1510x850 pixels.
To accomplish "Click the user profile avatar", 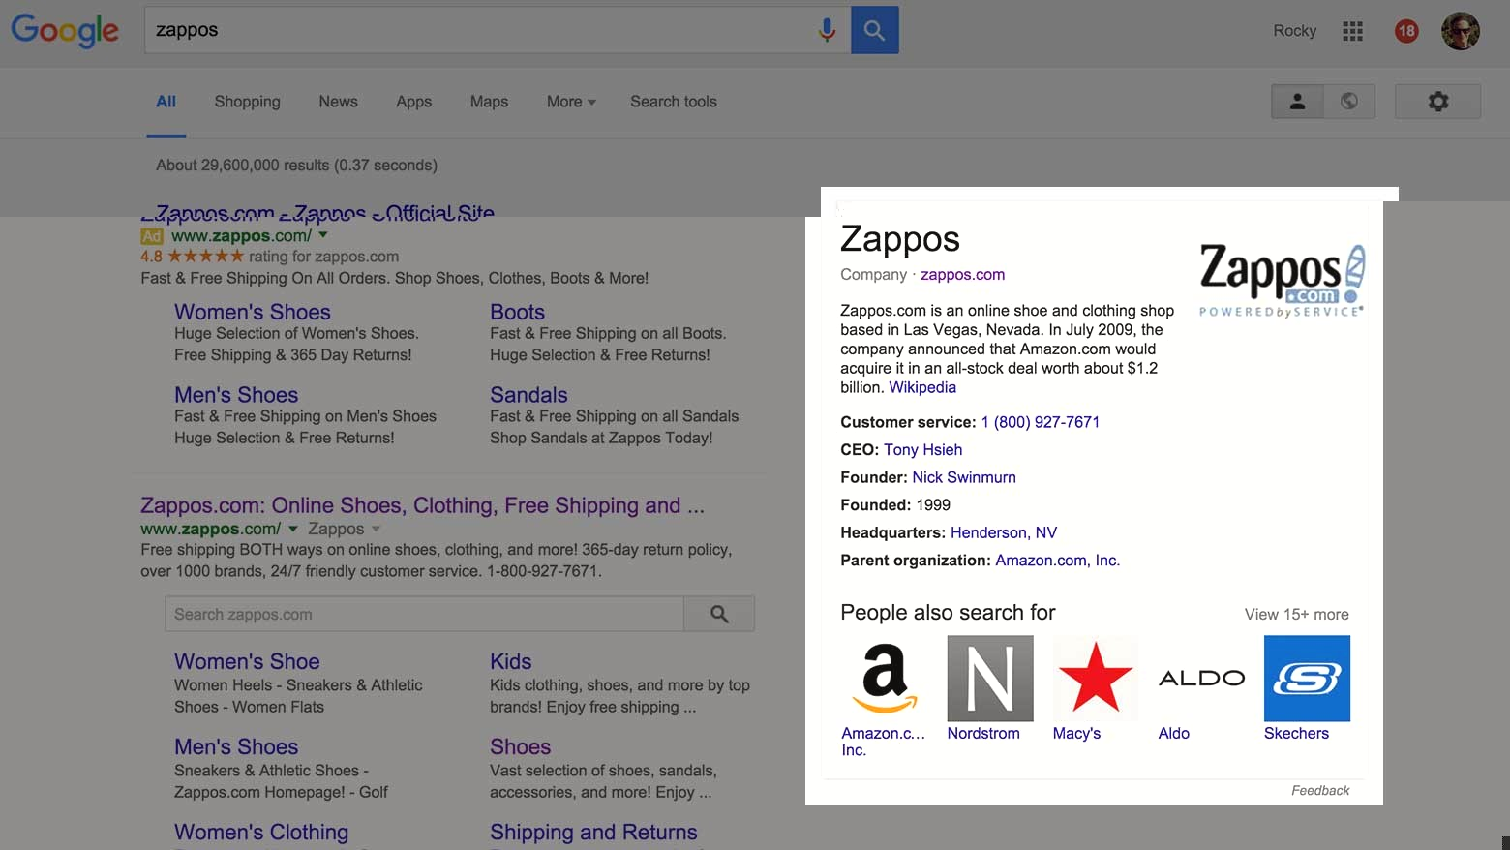I will 1460,31.
